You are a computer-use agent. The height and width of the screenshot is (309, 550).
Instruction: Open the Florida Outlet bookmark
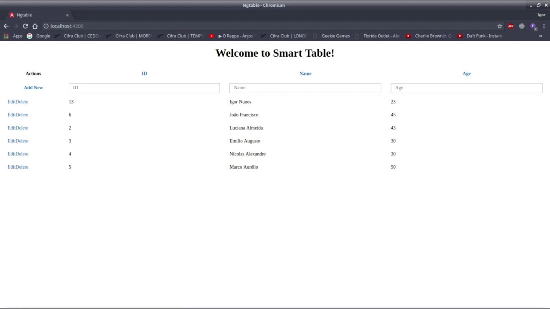pos(377,36)
